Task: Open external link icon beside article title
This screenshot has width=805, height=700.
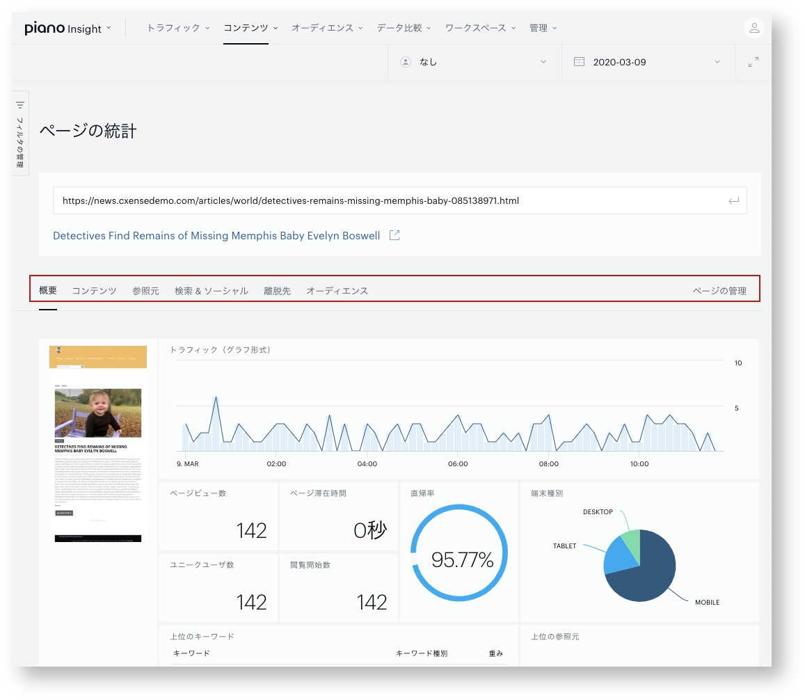Action: [x=394, y=235]
